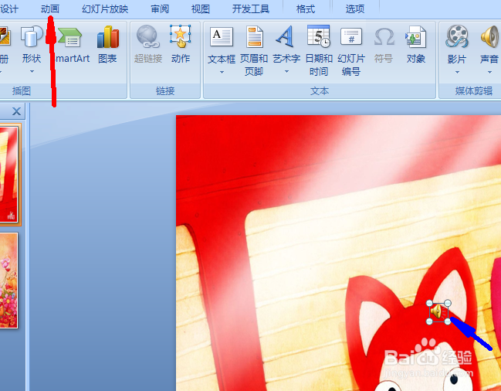This screenshot has height=391, width=501.
Task: Select the 视图 tab
Action: pyautogui.click(x=201, y=9)
